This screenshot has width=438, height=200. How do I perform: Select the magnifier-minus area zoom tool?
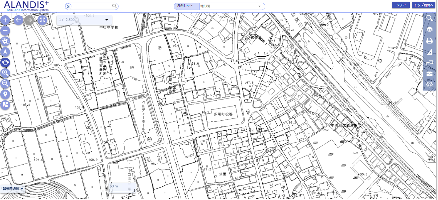click(x=5, y=84)
